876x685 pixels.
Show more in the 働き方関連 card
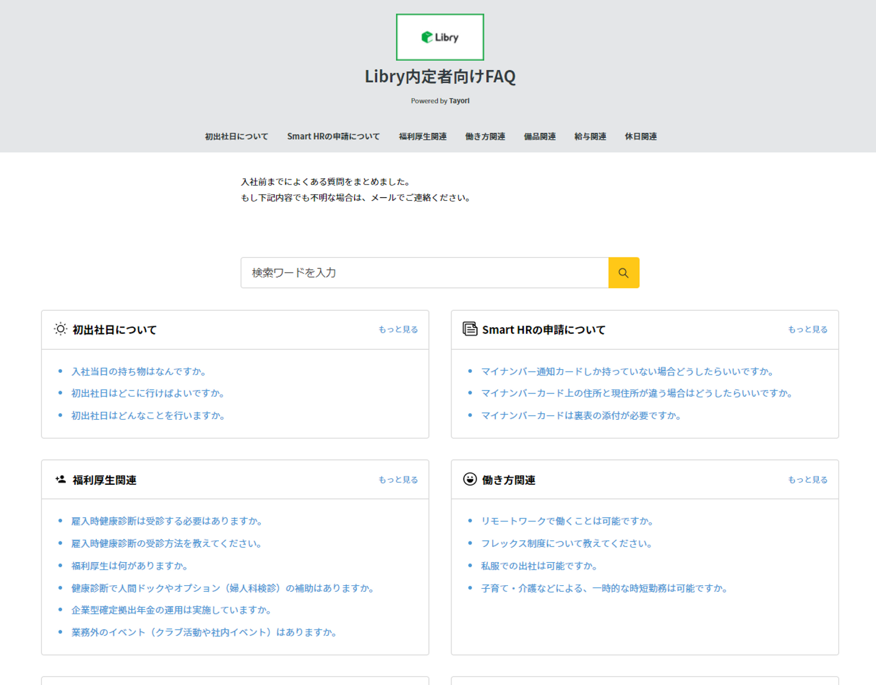click(808, 479)
